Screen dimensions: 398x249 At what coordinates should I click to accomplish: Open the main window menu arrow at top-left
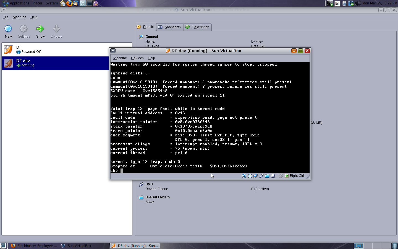pos(4,10)
